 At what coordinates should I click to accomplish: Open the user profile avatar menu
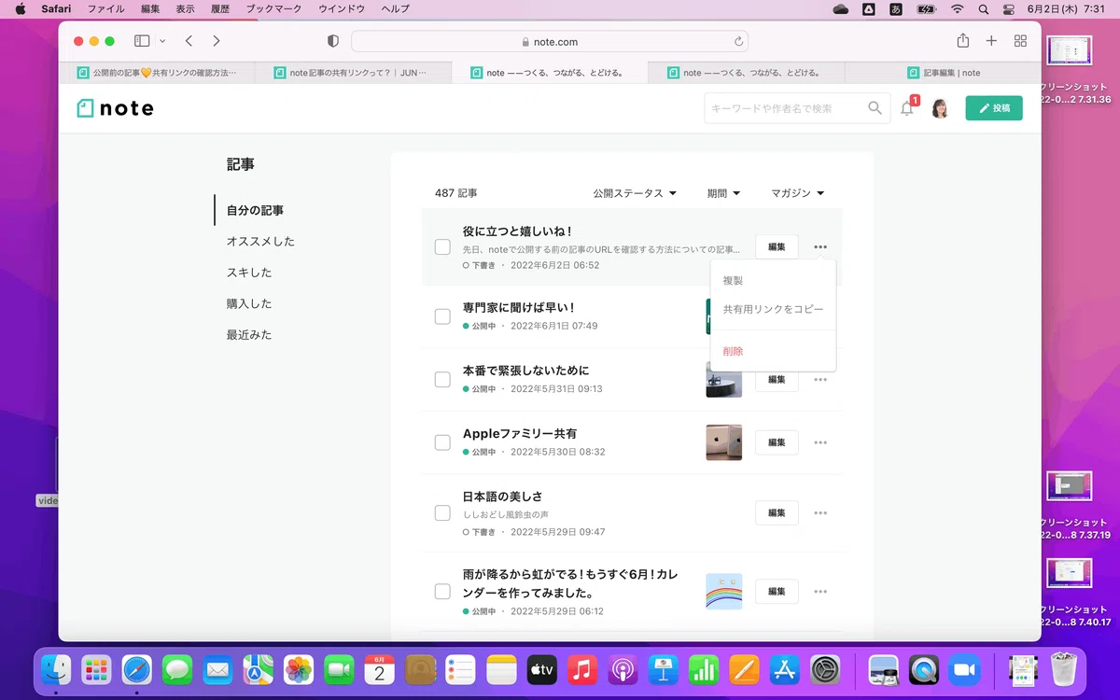point(940,108)
